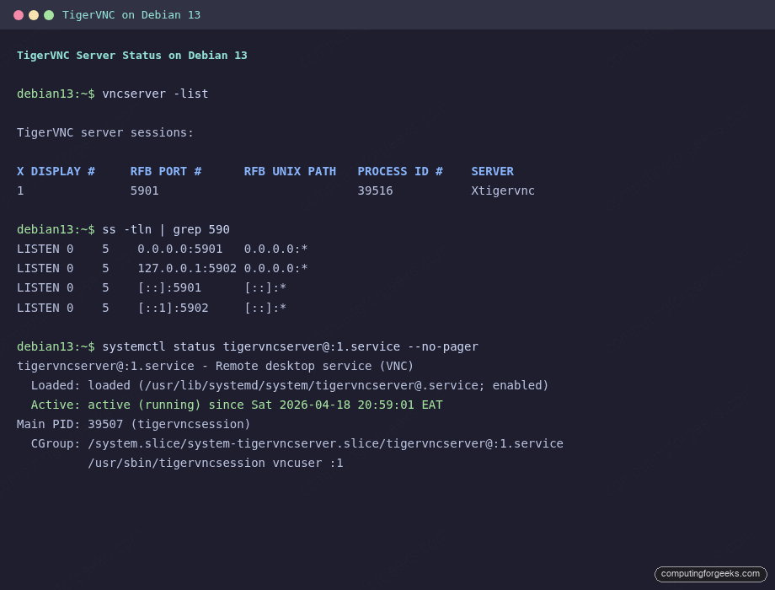Image resolution: width=775 pixels, height=590 pixels.
Task: Click the green maximize window dot
Action: coord(49,15)
